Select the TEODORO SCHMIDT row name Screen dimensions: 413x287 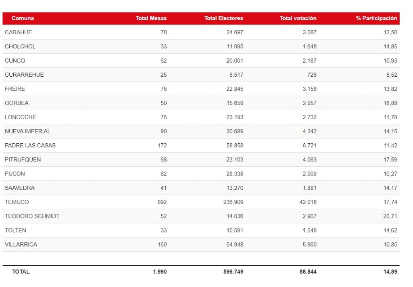[x=32, y=216]
